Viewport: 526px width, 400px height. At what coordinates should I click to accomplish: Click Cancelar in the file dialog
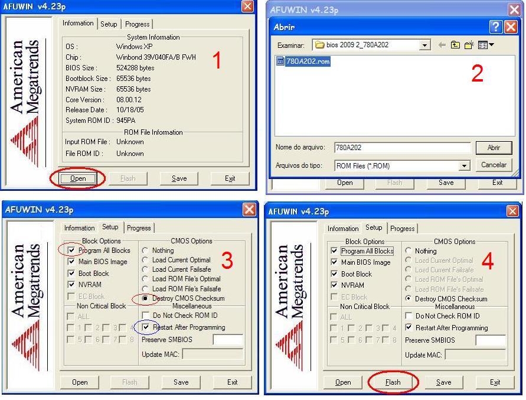(x=494, y=165)
